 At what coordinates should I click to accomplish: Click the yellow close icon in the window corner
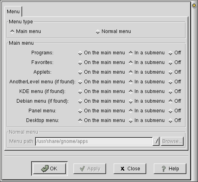194,6
